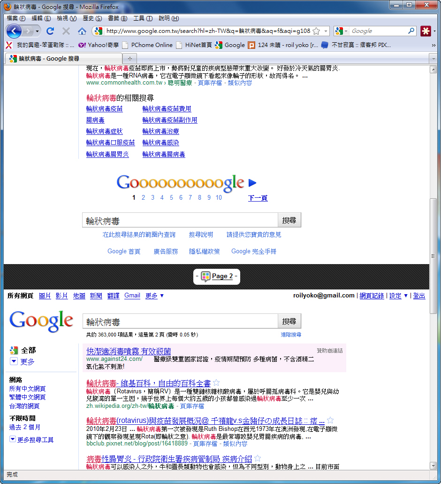Go to results page 2
Viewport: 441px width, 484px height.
pyautogui.click(x=143, y=197)
